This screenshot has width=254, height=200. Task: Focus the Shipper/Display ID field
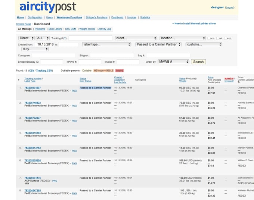coord(52,62)
